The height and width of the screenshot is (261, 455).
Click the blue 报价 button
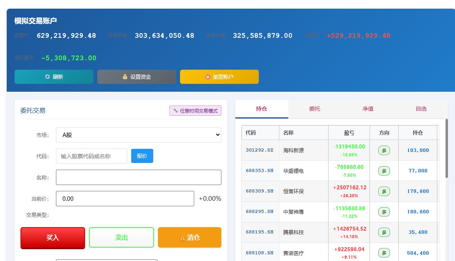pos(142,156)
